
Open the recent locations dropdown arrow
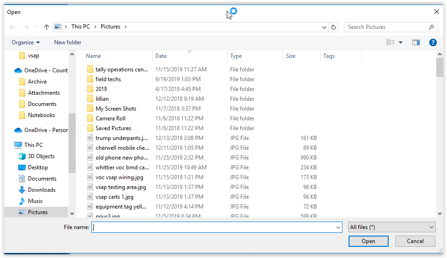37,27
